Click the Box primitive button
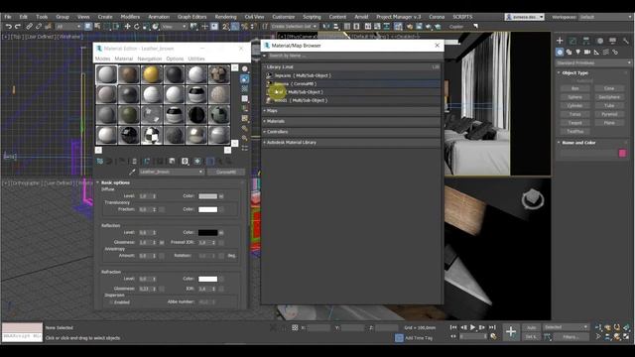The height and width of the screenshot is (357, 635). point(575,88)
